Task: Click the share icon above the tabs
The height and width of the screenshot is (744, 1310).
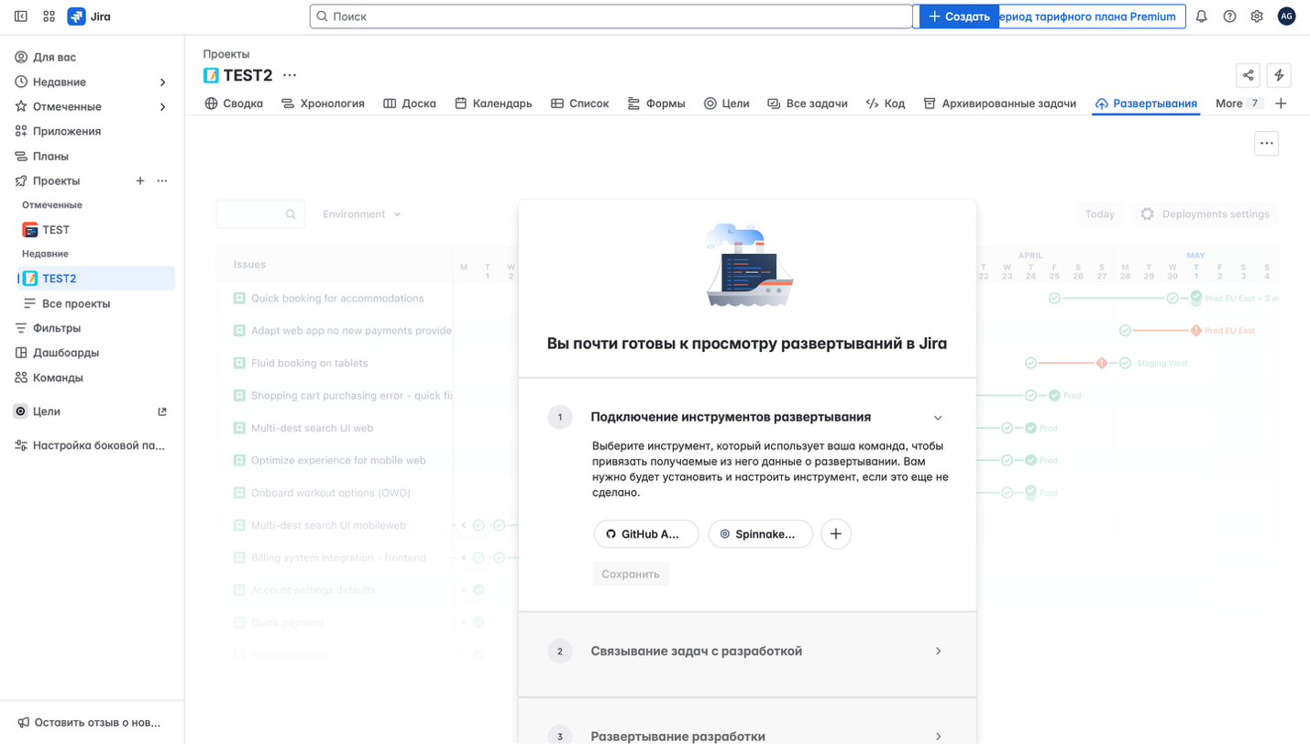Action: coord(1249,75)
